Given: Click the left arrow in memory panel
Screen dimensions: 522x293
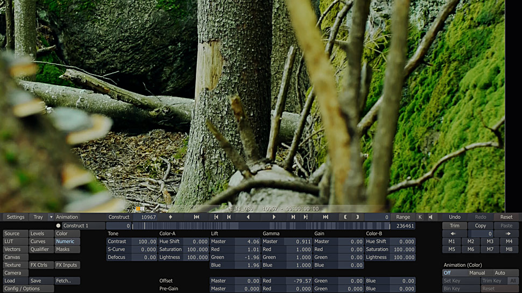Looking at the screenshot, I should 453,234.
